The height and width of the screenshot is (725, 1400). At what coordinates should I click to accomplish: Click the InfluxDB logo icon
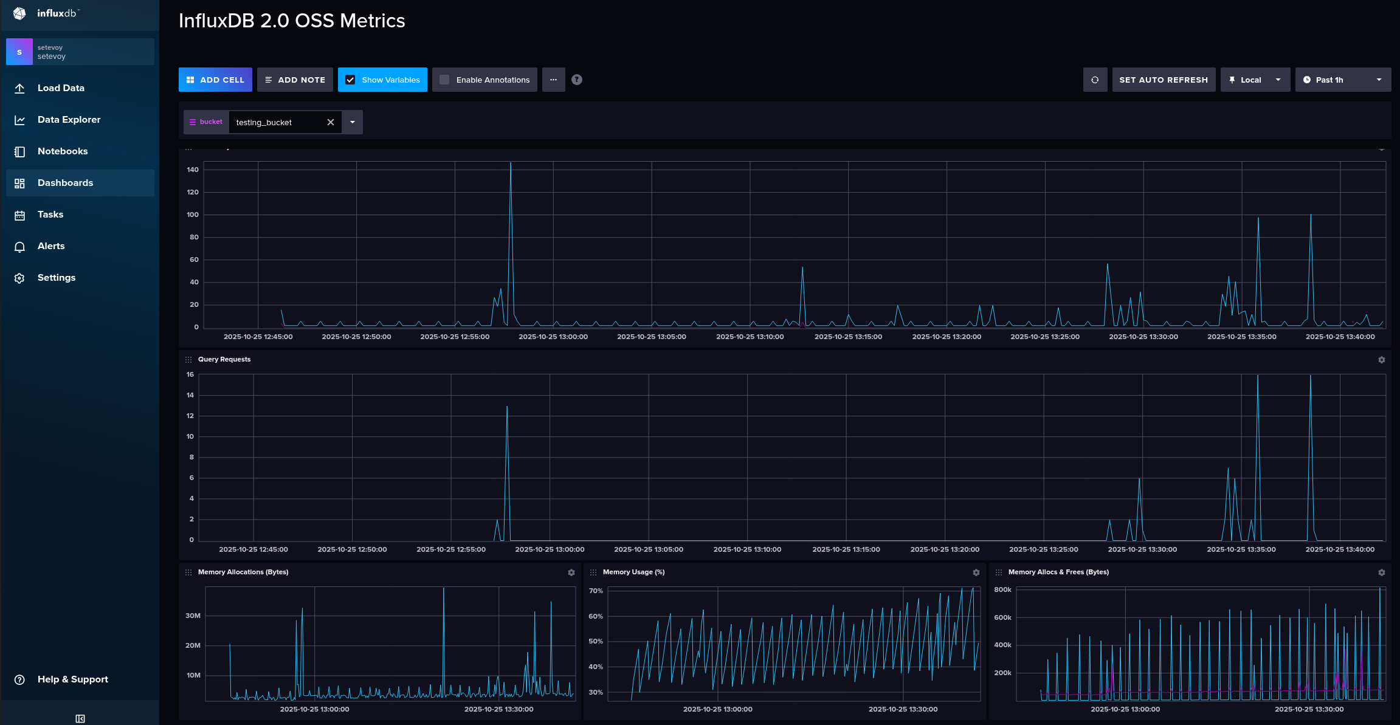19,13
